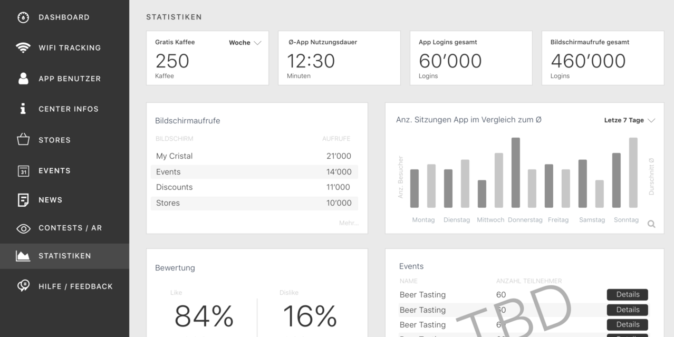Open the Dashboard menu item
This screenshot has height=337, width=674.
pyautogui.click(x=64, y=17)
